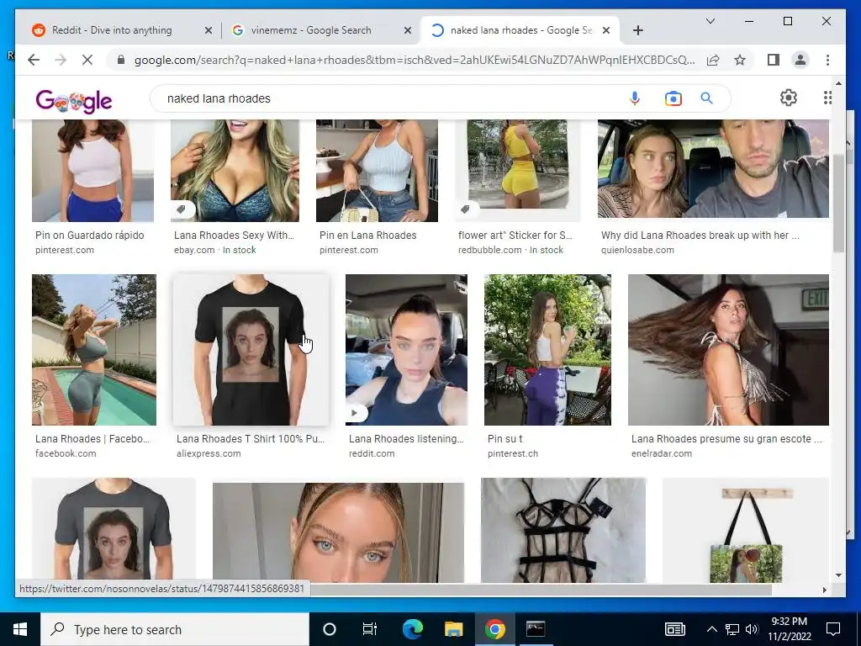Open the redbubble 'flower art" Sticker' link

(x=515, y=236)
